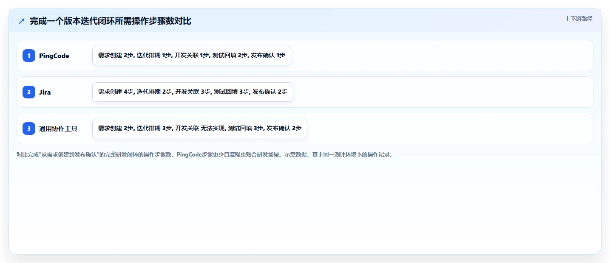This screenshot has height=263, width=610.
Task: Click the arrow icon beside the title
Action: pyautogui.click(x=22, y=21)
